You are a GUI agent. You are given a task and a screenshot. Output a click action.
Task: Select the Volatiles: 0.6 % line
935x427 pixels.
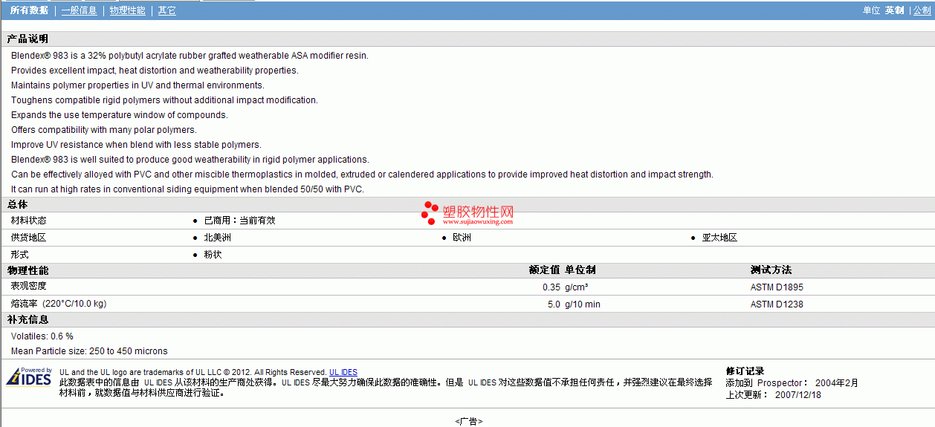[42, 336]
